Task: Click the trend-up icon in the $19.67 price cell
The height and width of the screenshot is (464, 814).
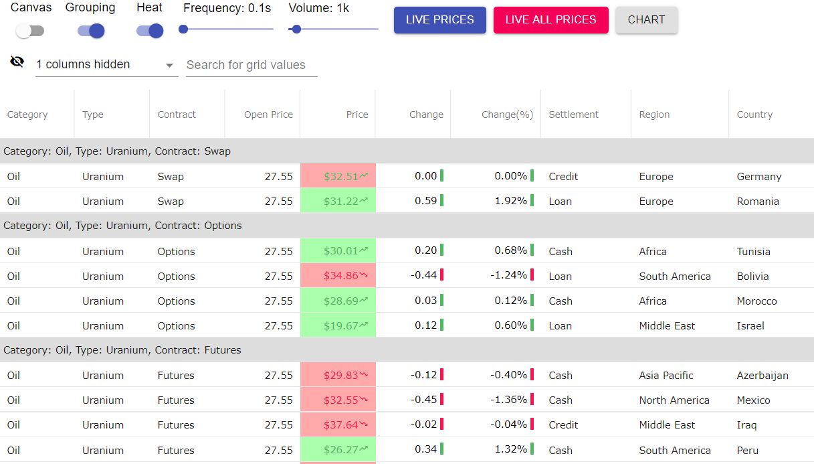Action: (x=364, y=325)
